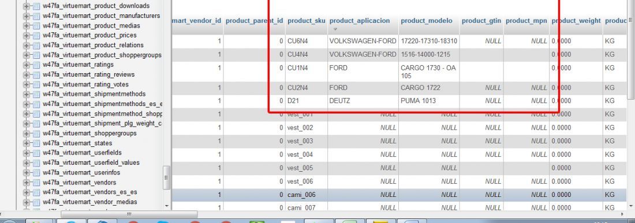Click the D21 product_sku cell
Viewport: 635px width, 223px height.
pyautogui.click(x=306, y=101)
